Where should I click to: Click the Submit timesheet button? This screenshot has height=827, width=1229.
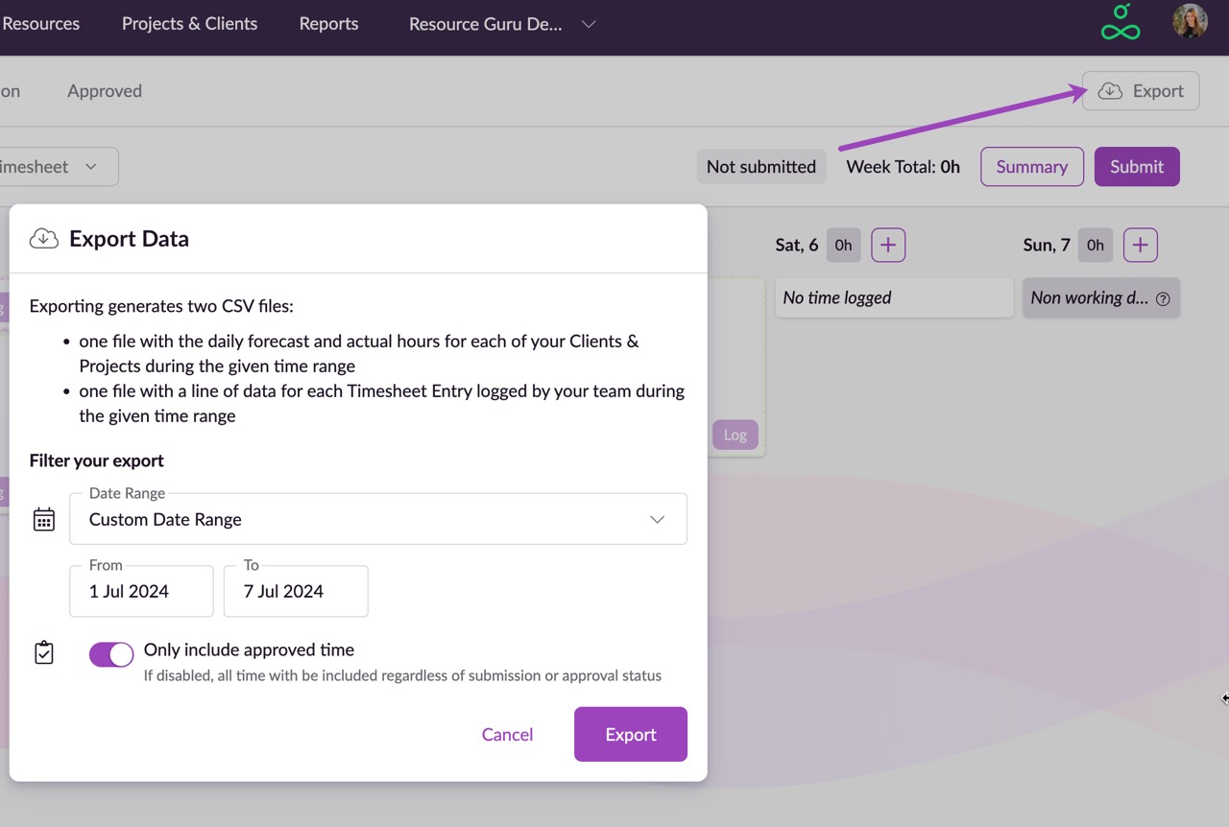coord(1137,167)
